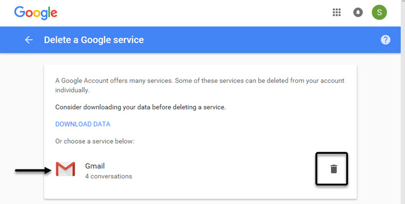Screen dimensions: 405x204
Task: Click an empty area of the blue header
Action: (258, 40)
